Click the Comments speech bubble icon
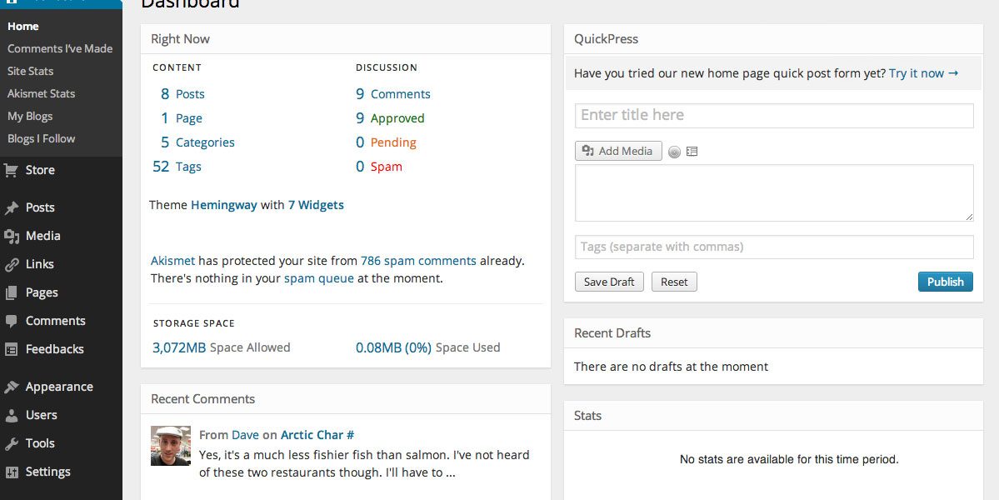Image resolution: width=999 pixels, height=500 pixels. coord(11,321)
